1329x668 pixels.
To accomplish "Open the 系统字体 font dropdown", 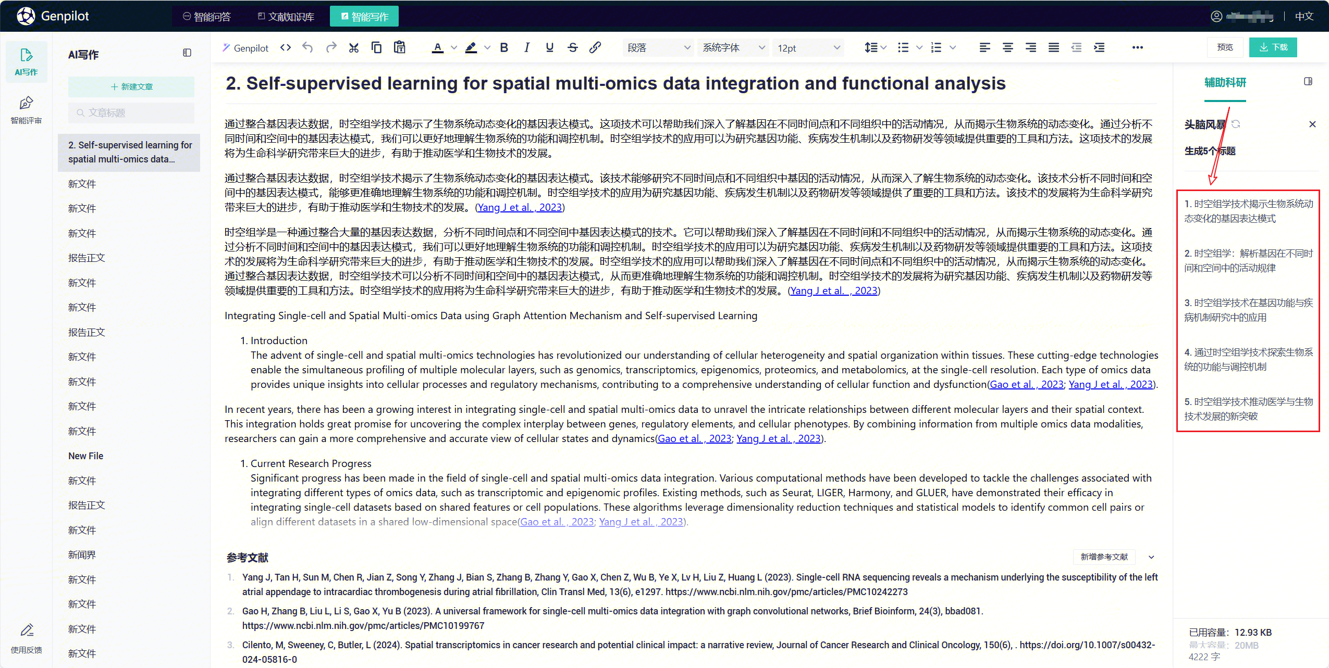I will [x=733, y=48].
